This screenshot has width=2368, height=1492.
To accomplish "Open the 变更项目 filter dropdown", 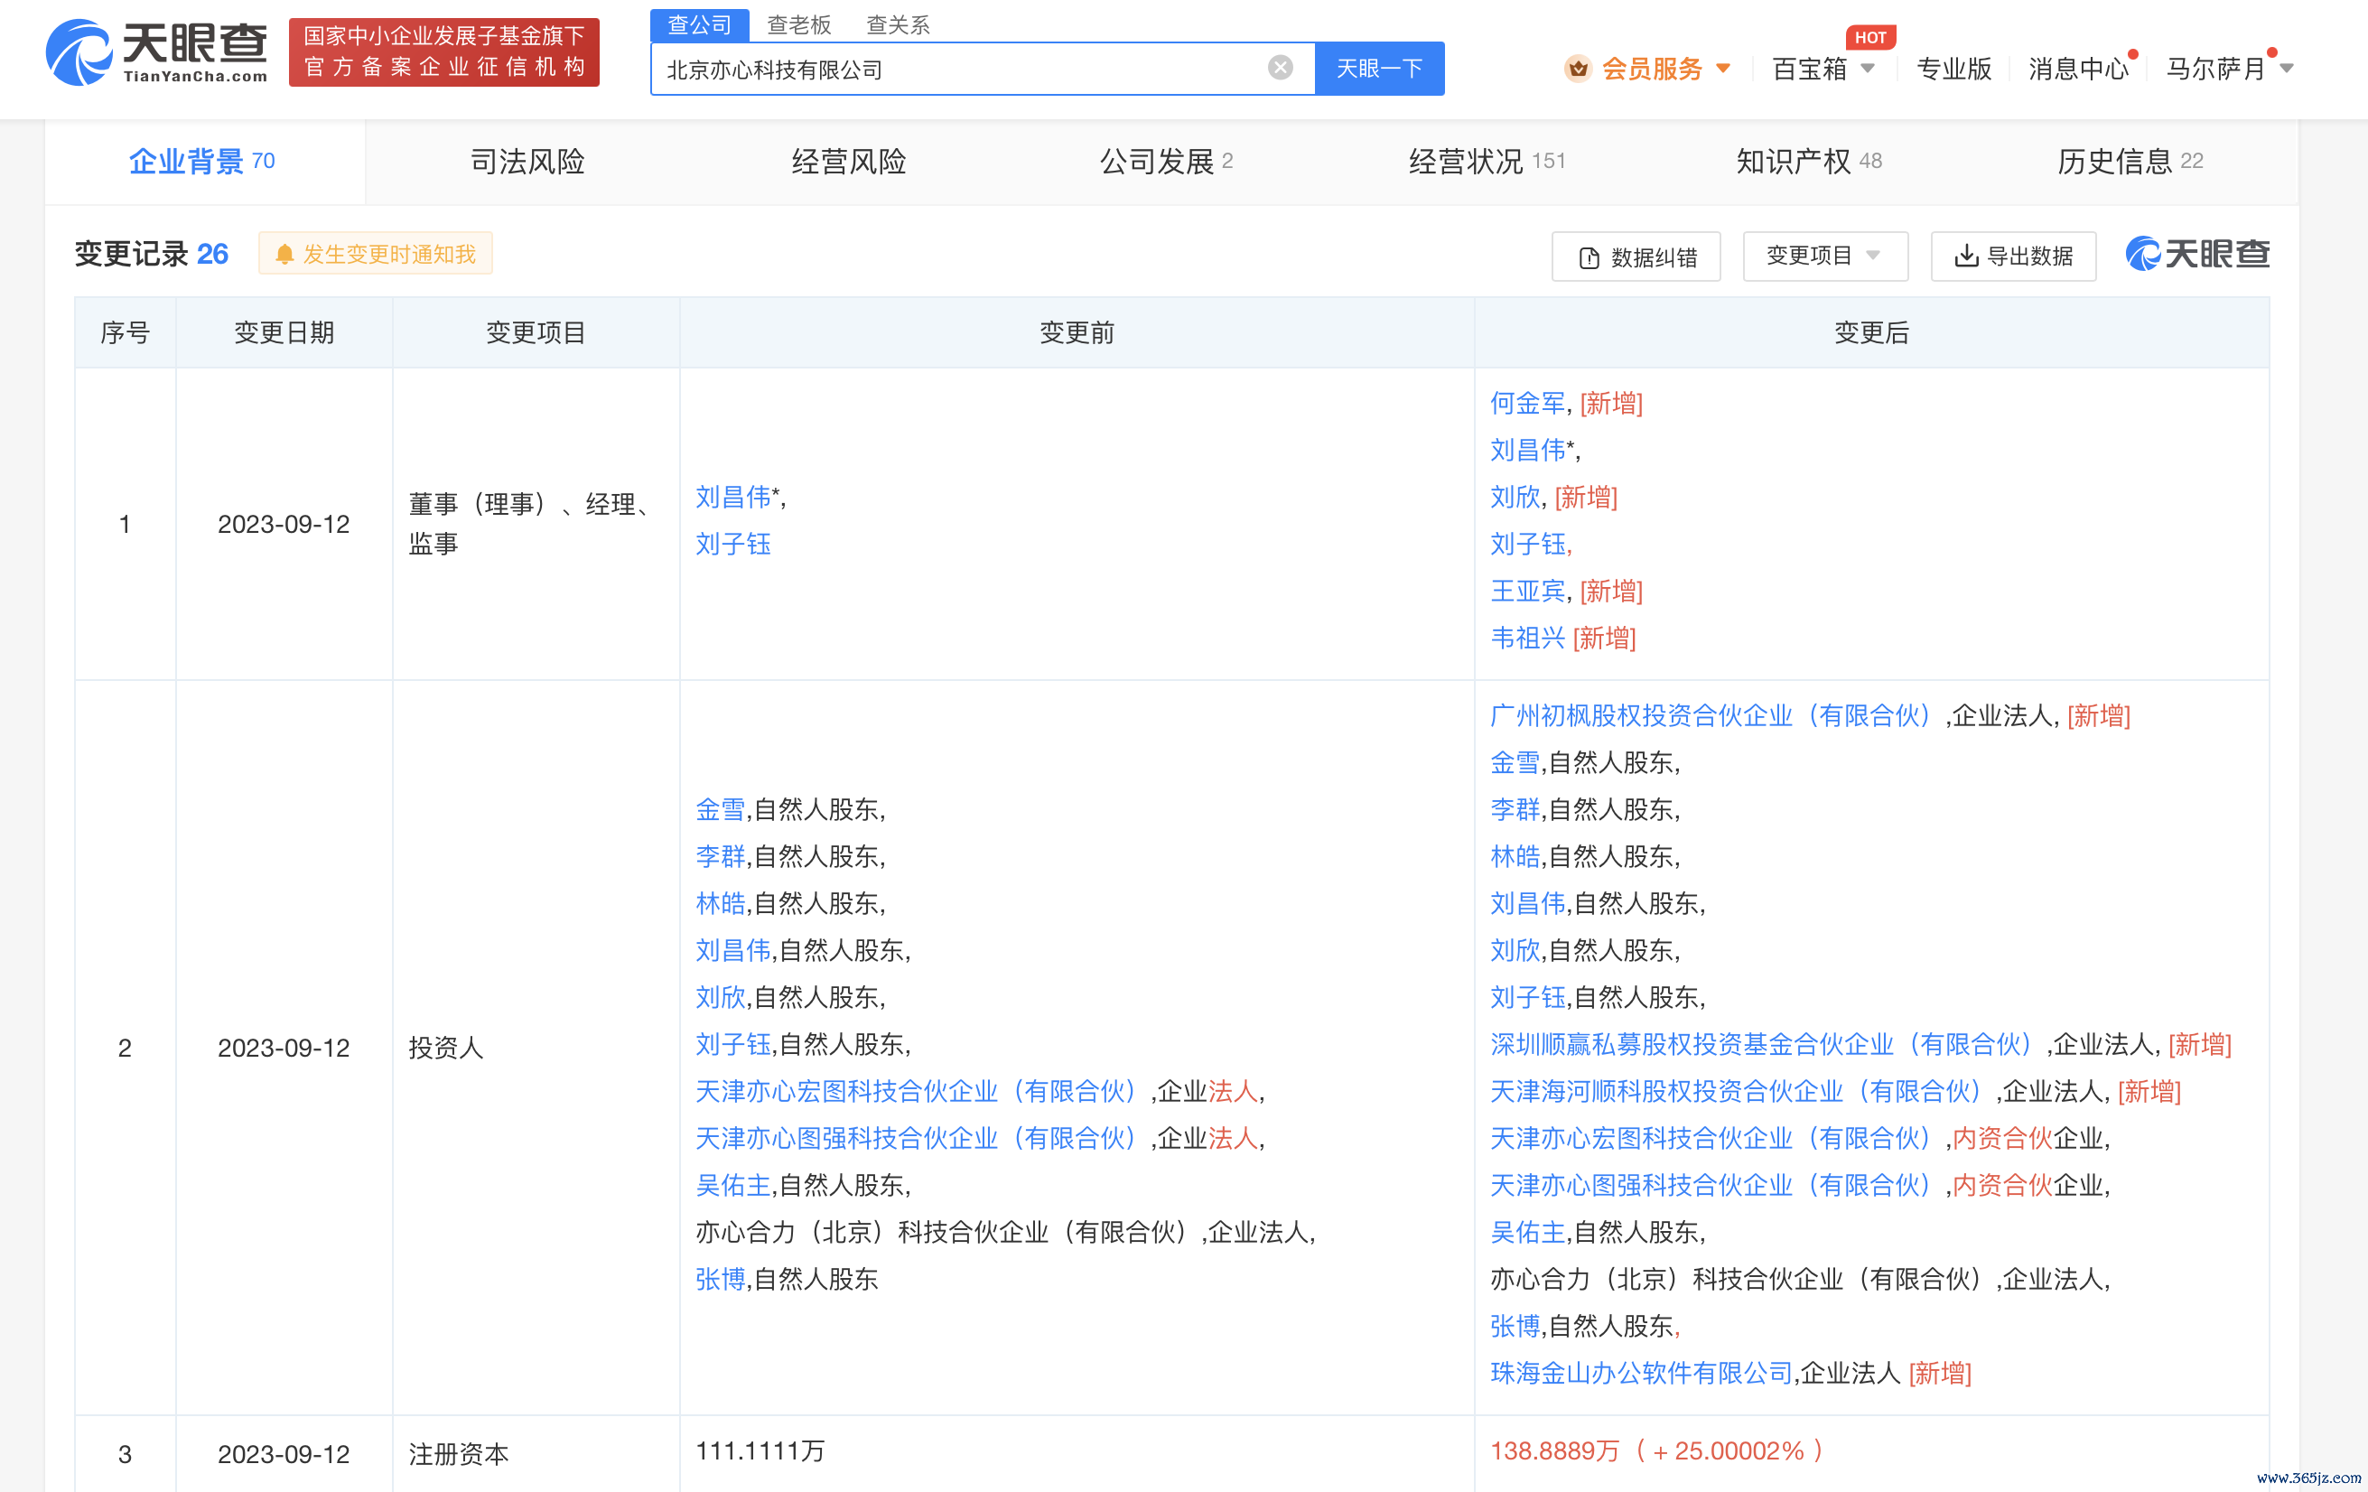I will point(1824,256).
